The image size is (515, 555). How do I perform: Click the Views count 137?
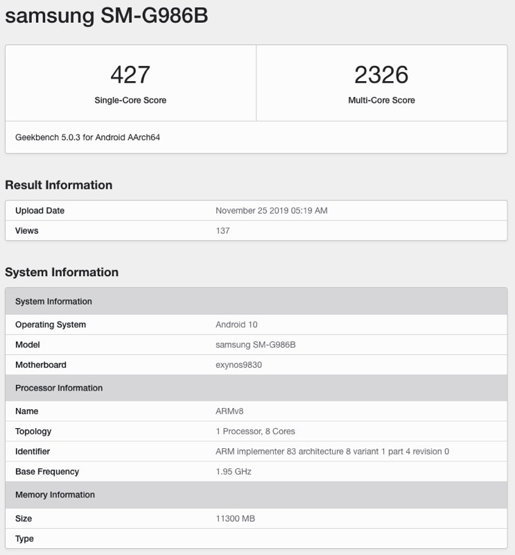pos(222,231)
